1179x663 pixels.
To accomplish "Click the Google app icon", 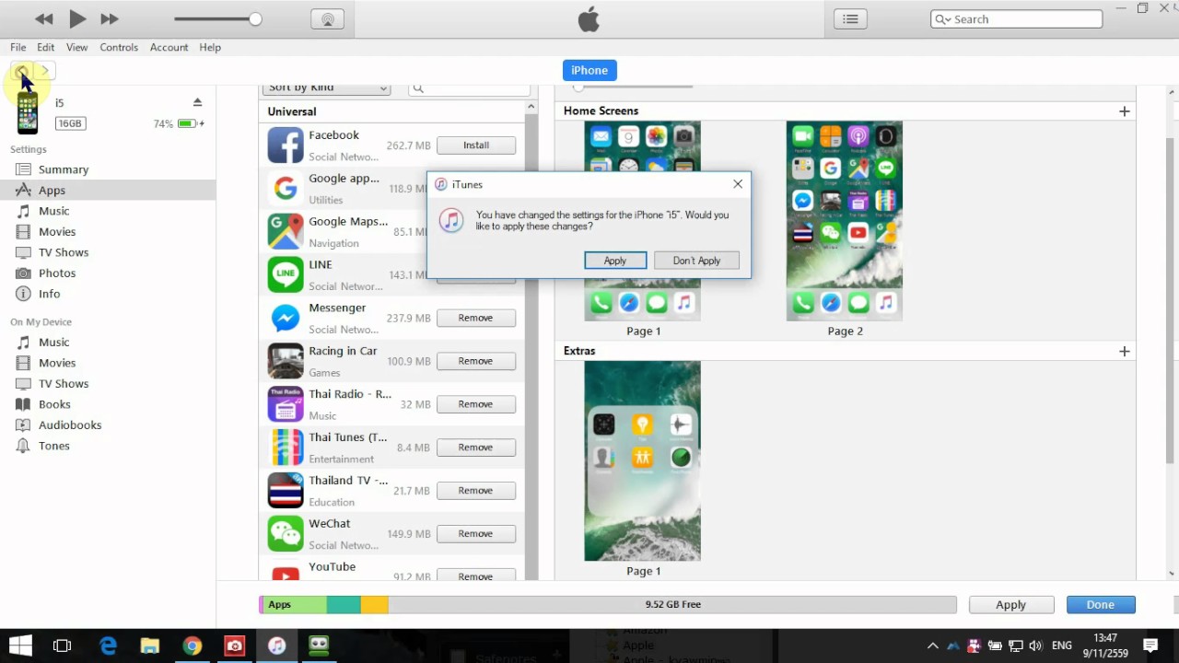I will pyautogui.click(x=286, y=189).
